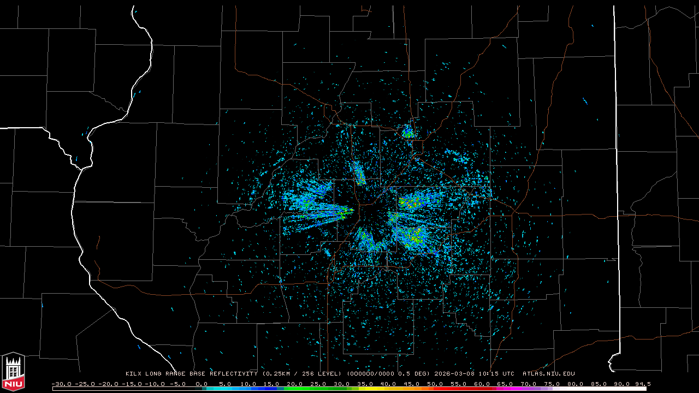Click the 94.5 label on the reflectivity scale

pyautogui.click(x=642, y=384)
